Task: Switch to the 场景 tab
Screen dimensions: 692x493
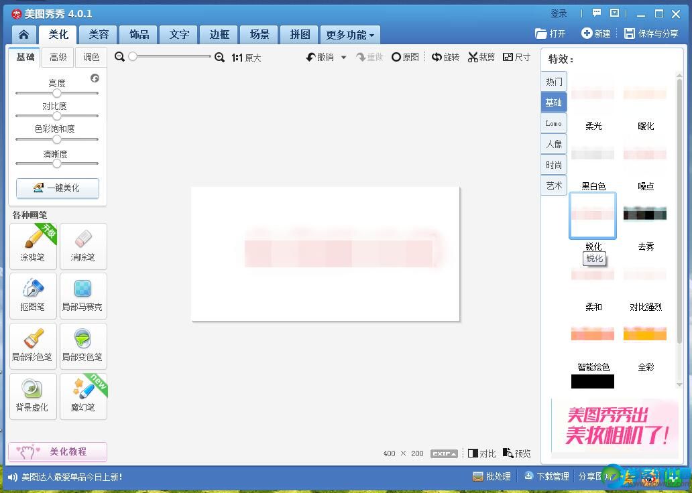Action: point(259,34)
